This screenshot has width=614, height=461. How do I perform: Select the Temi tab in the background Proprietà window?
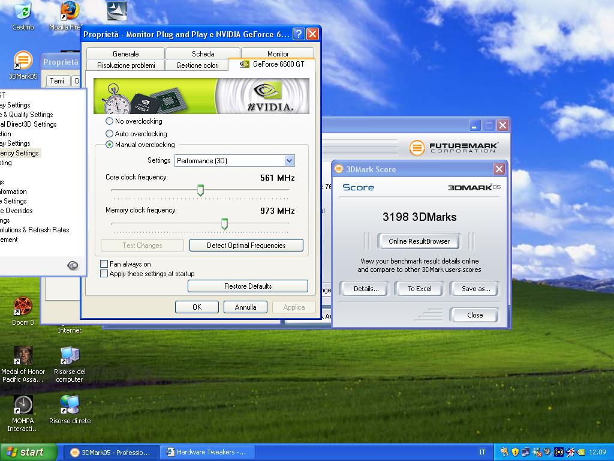click(x=57, y=81)
